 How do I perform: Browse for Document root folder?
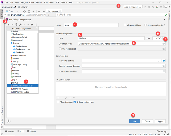coord(163,44)
